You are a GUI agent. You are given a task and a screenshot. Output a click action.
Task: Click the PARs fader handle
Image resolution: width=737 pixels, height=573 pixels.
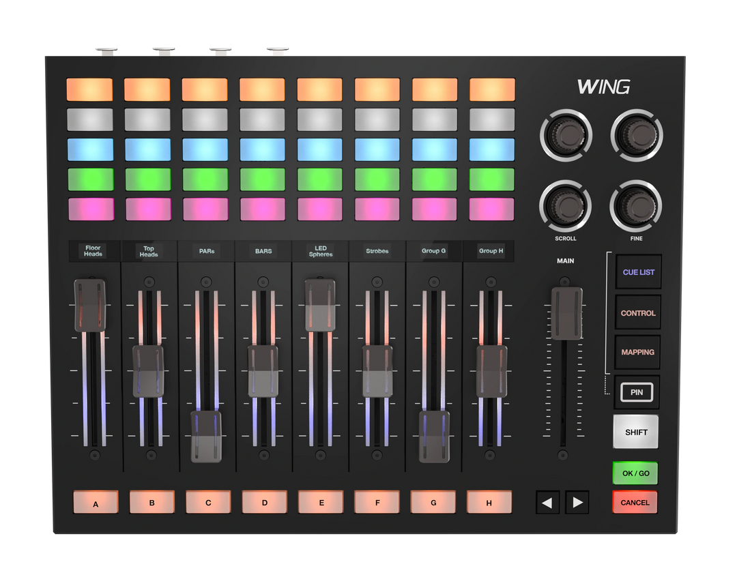click(206, 437)
